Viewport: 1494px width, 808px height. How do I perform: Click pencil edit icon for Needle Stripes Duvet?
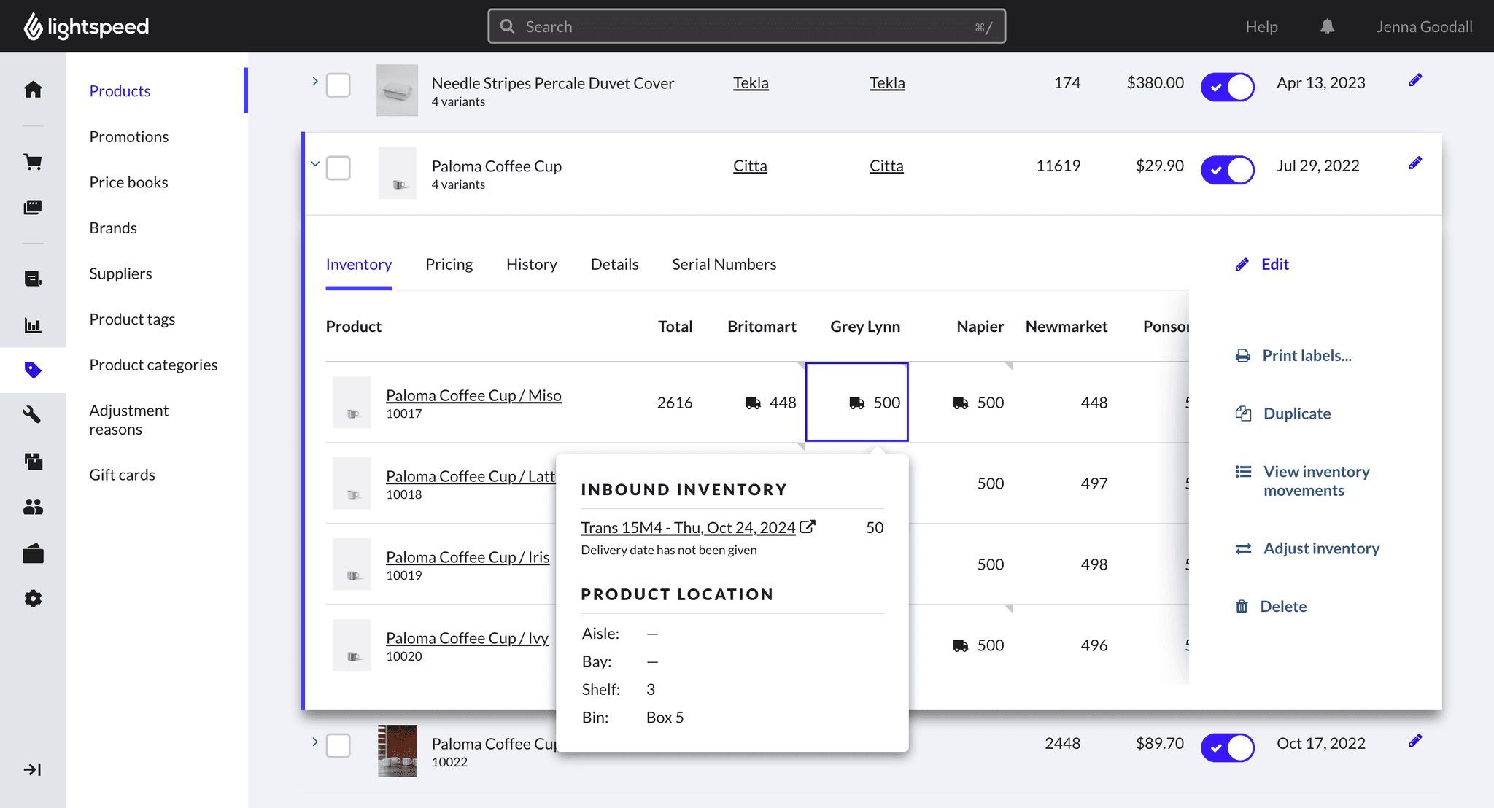click(1414, 80)
